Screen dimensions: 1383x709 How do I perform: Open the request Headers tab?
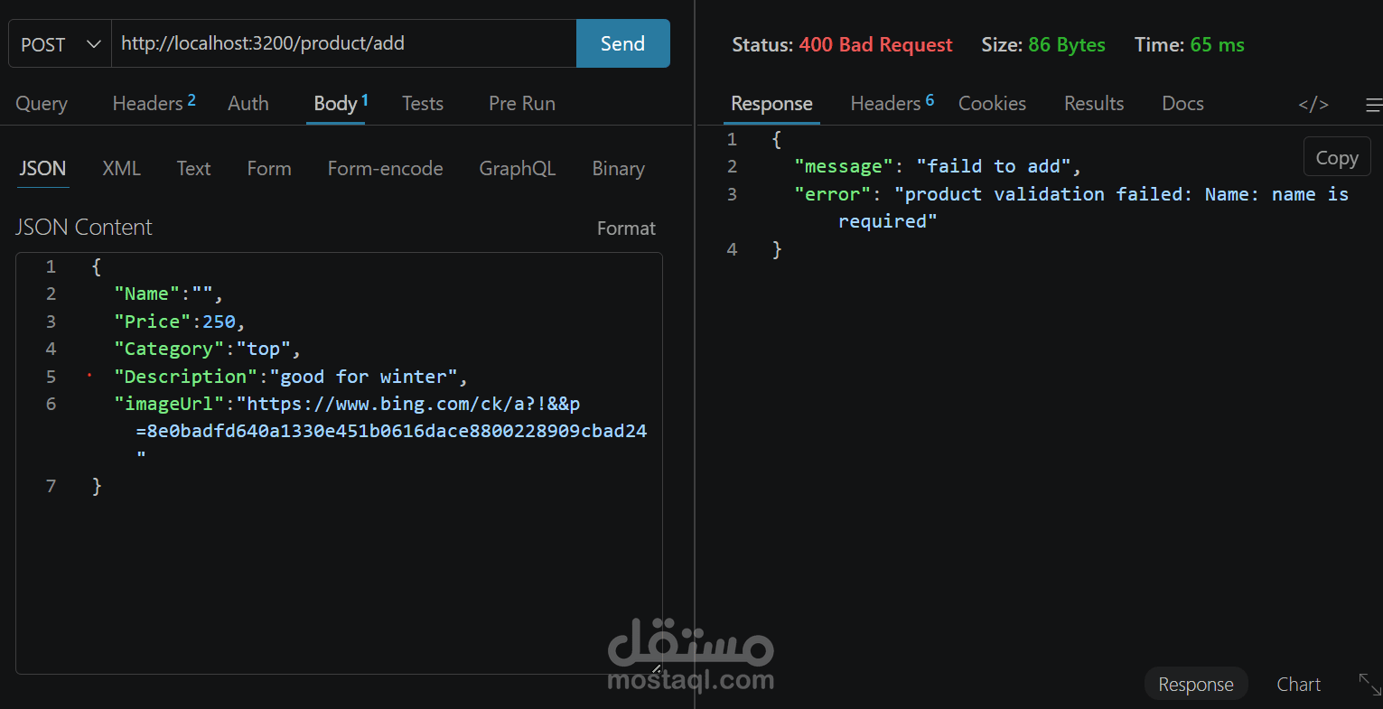(154, 104)
